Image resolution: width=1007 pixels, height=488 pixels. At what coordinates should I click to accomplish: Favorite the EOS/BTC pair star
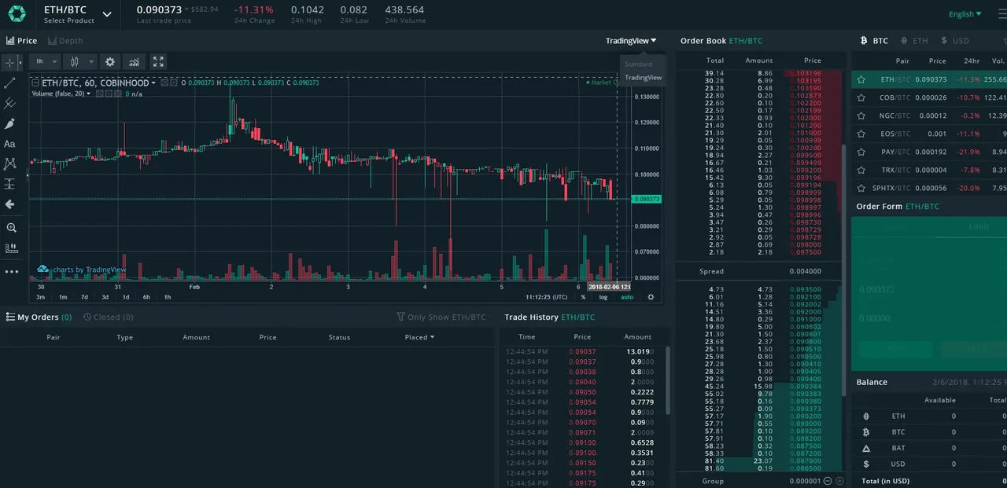(861, 134)
